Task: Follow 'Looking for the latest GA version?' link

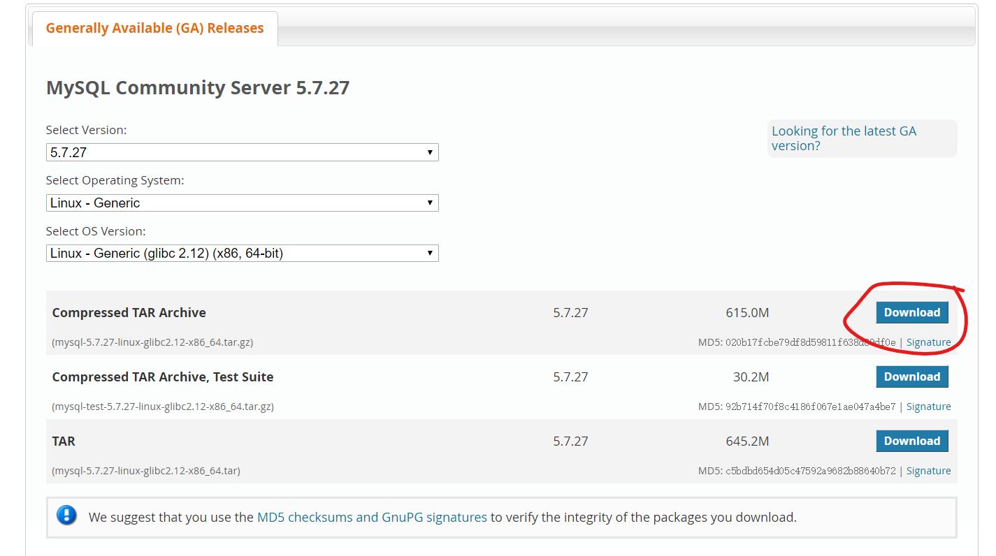Action: pos(843,138)
